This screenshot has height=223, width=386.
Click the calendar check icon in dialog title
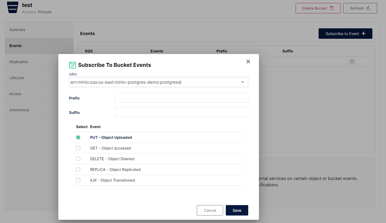click(72, 65)
